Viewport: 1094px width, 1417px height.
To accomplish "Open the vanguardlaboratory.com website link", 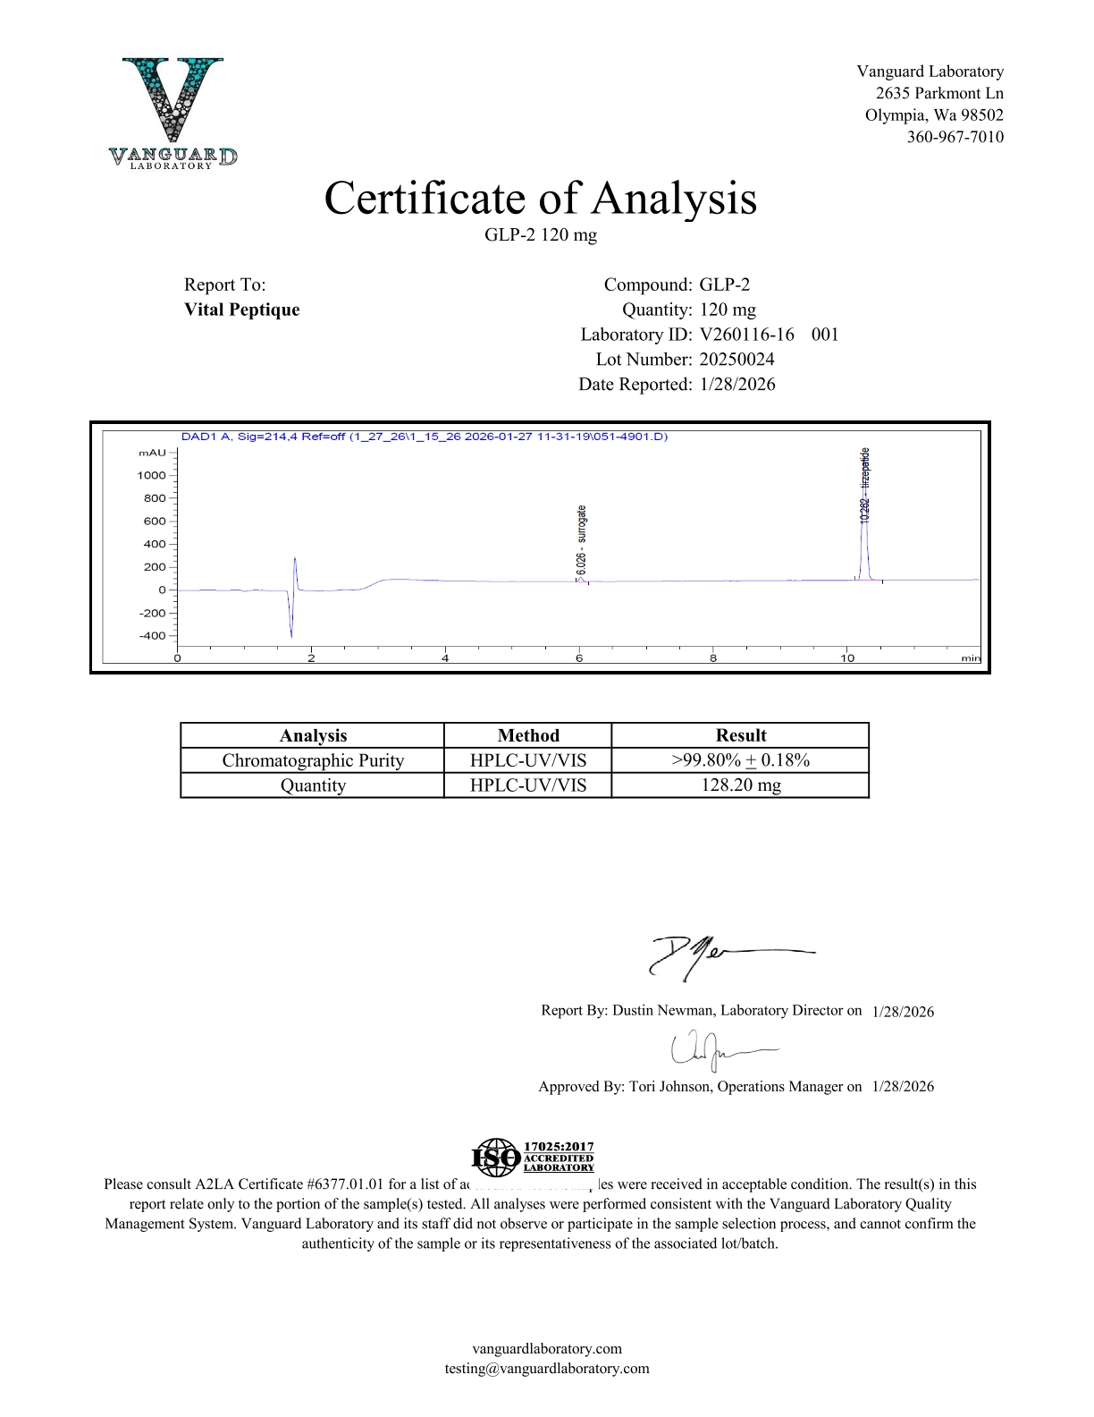I will coord(546,1348).
